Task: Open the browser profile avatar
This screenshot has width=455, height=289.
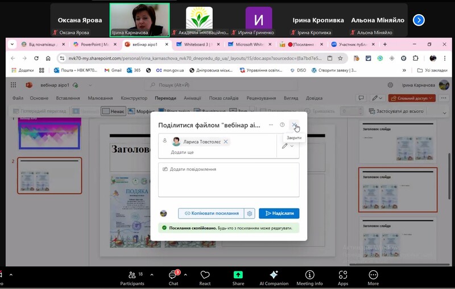Action: click(x=433, y=58)
